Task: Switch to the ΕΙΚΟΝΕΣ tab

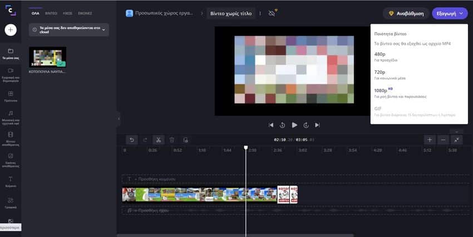Action: click(x=85, y=13)
